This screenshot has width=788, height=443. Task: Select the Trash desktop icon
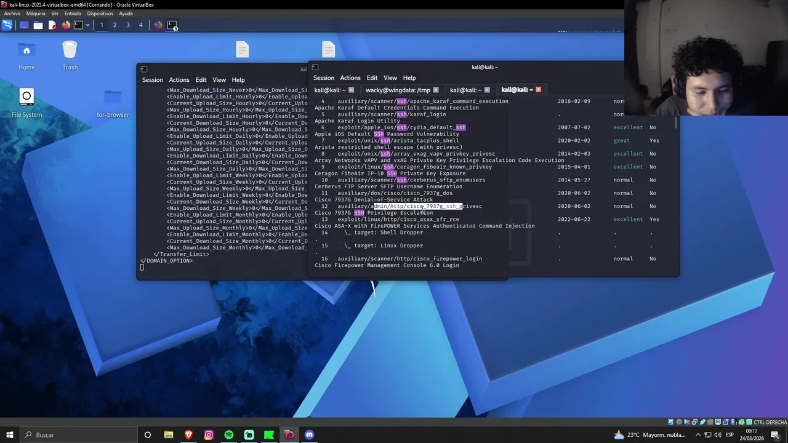70,56
